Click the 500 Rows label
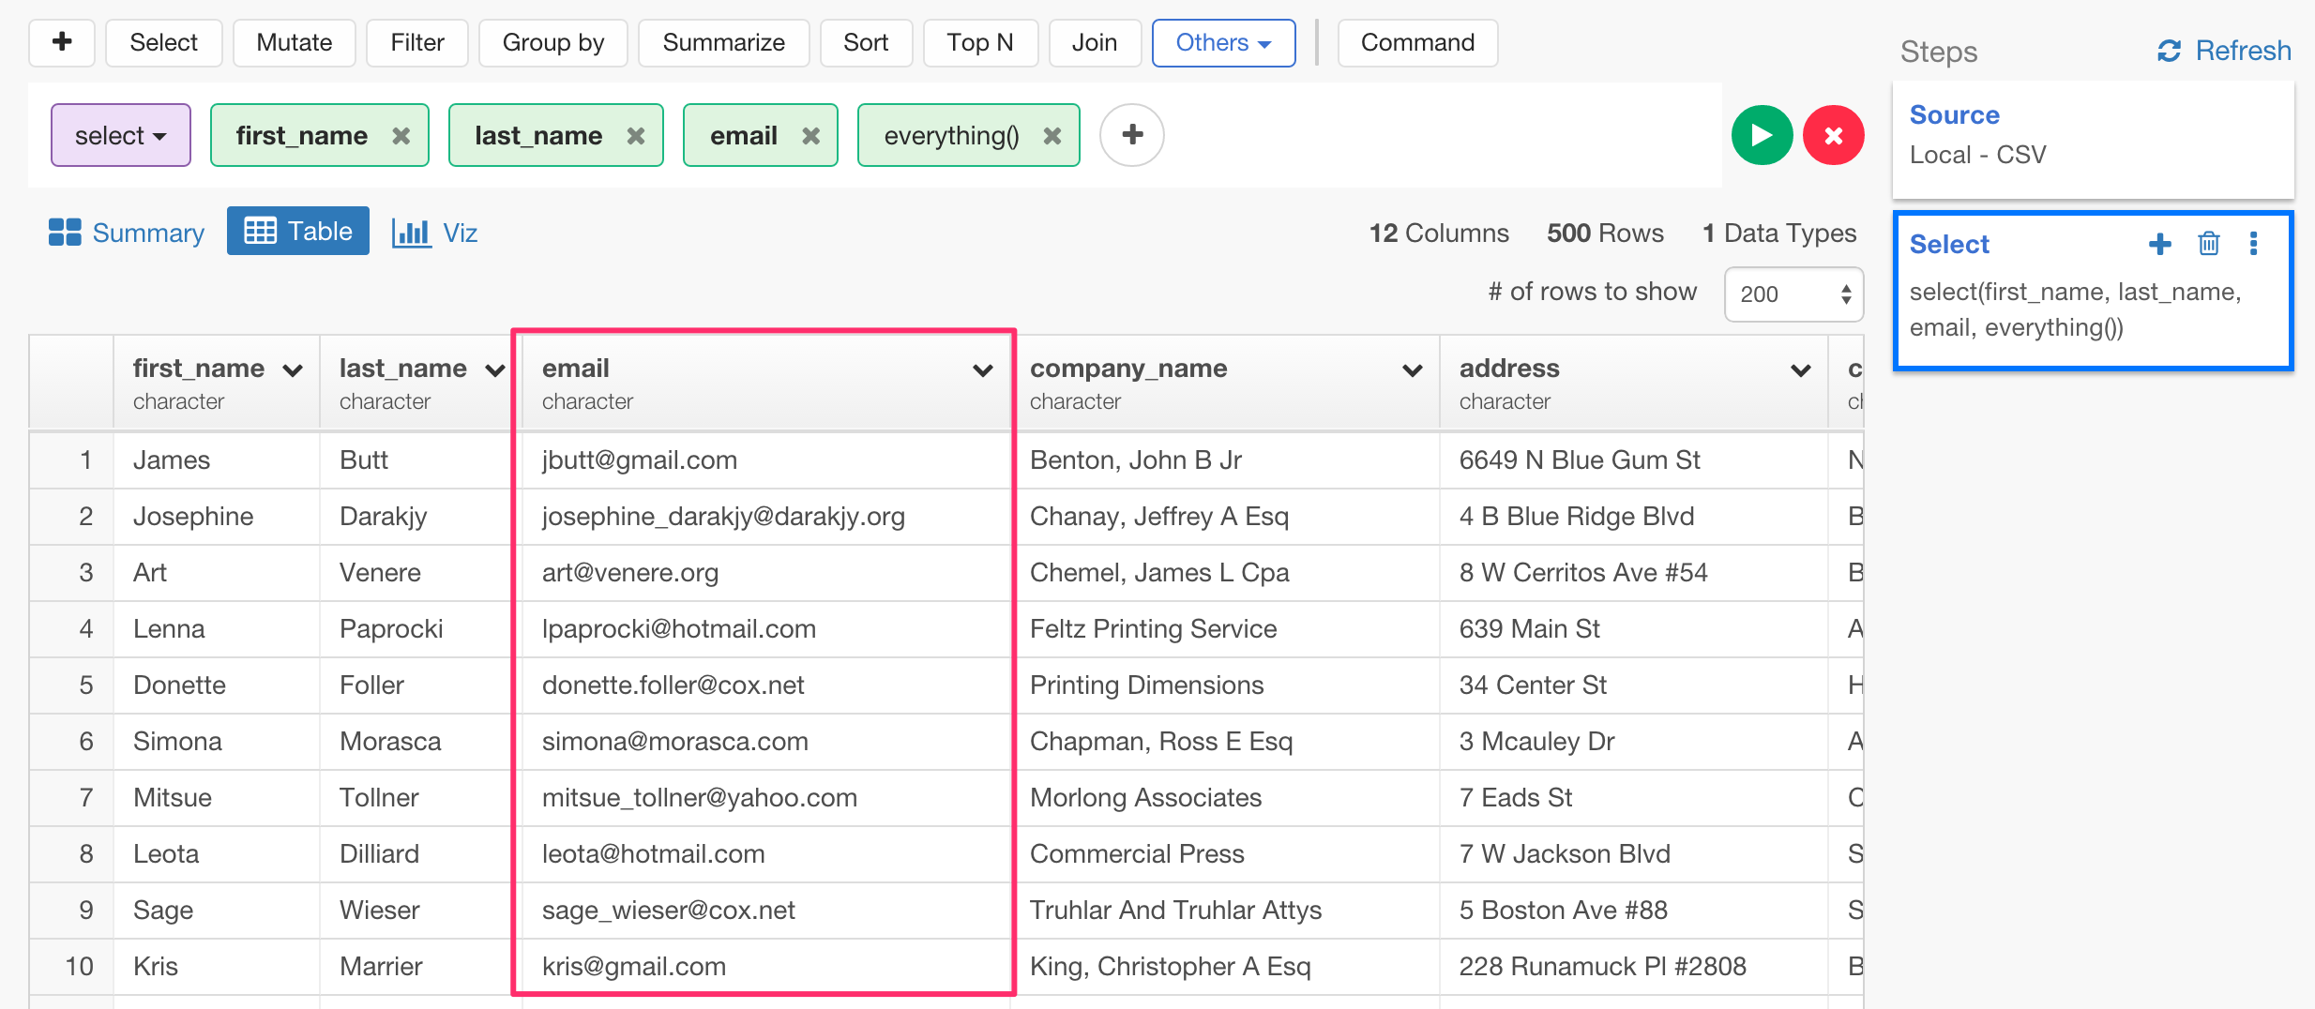Screen dimensions: 2315x1009 1605,233
